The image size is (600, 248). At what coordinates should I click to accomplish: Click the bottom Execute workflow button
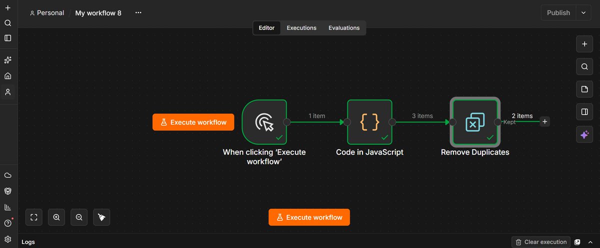point(309,217)
